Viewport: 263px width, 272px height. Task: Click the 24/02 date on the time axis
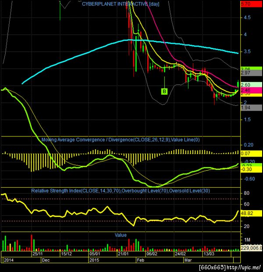[x=180, y=254]
